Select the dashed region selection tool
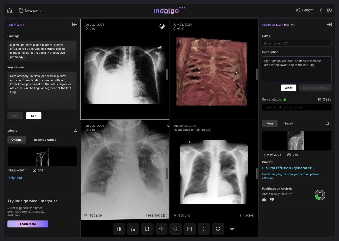The width and height of the screenshot is (339, 241). pos(133,229)
